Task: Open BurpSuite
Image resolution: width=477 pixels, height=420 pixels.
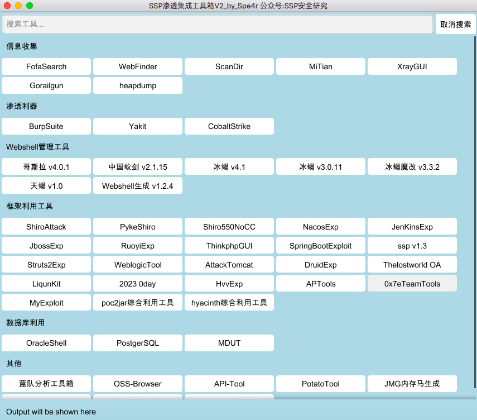Action: (46, 126)
